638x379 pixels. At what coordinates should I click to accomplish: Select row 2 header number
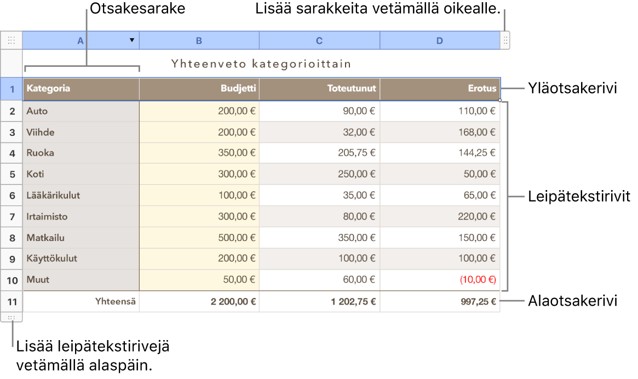[x=12, y=111]
